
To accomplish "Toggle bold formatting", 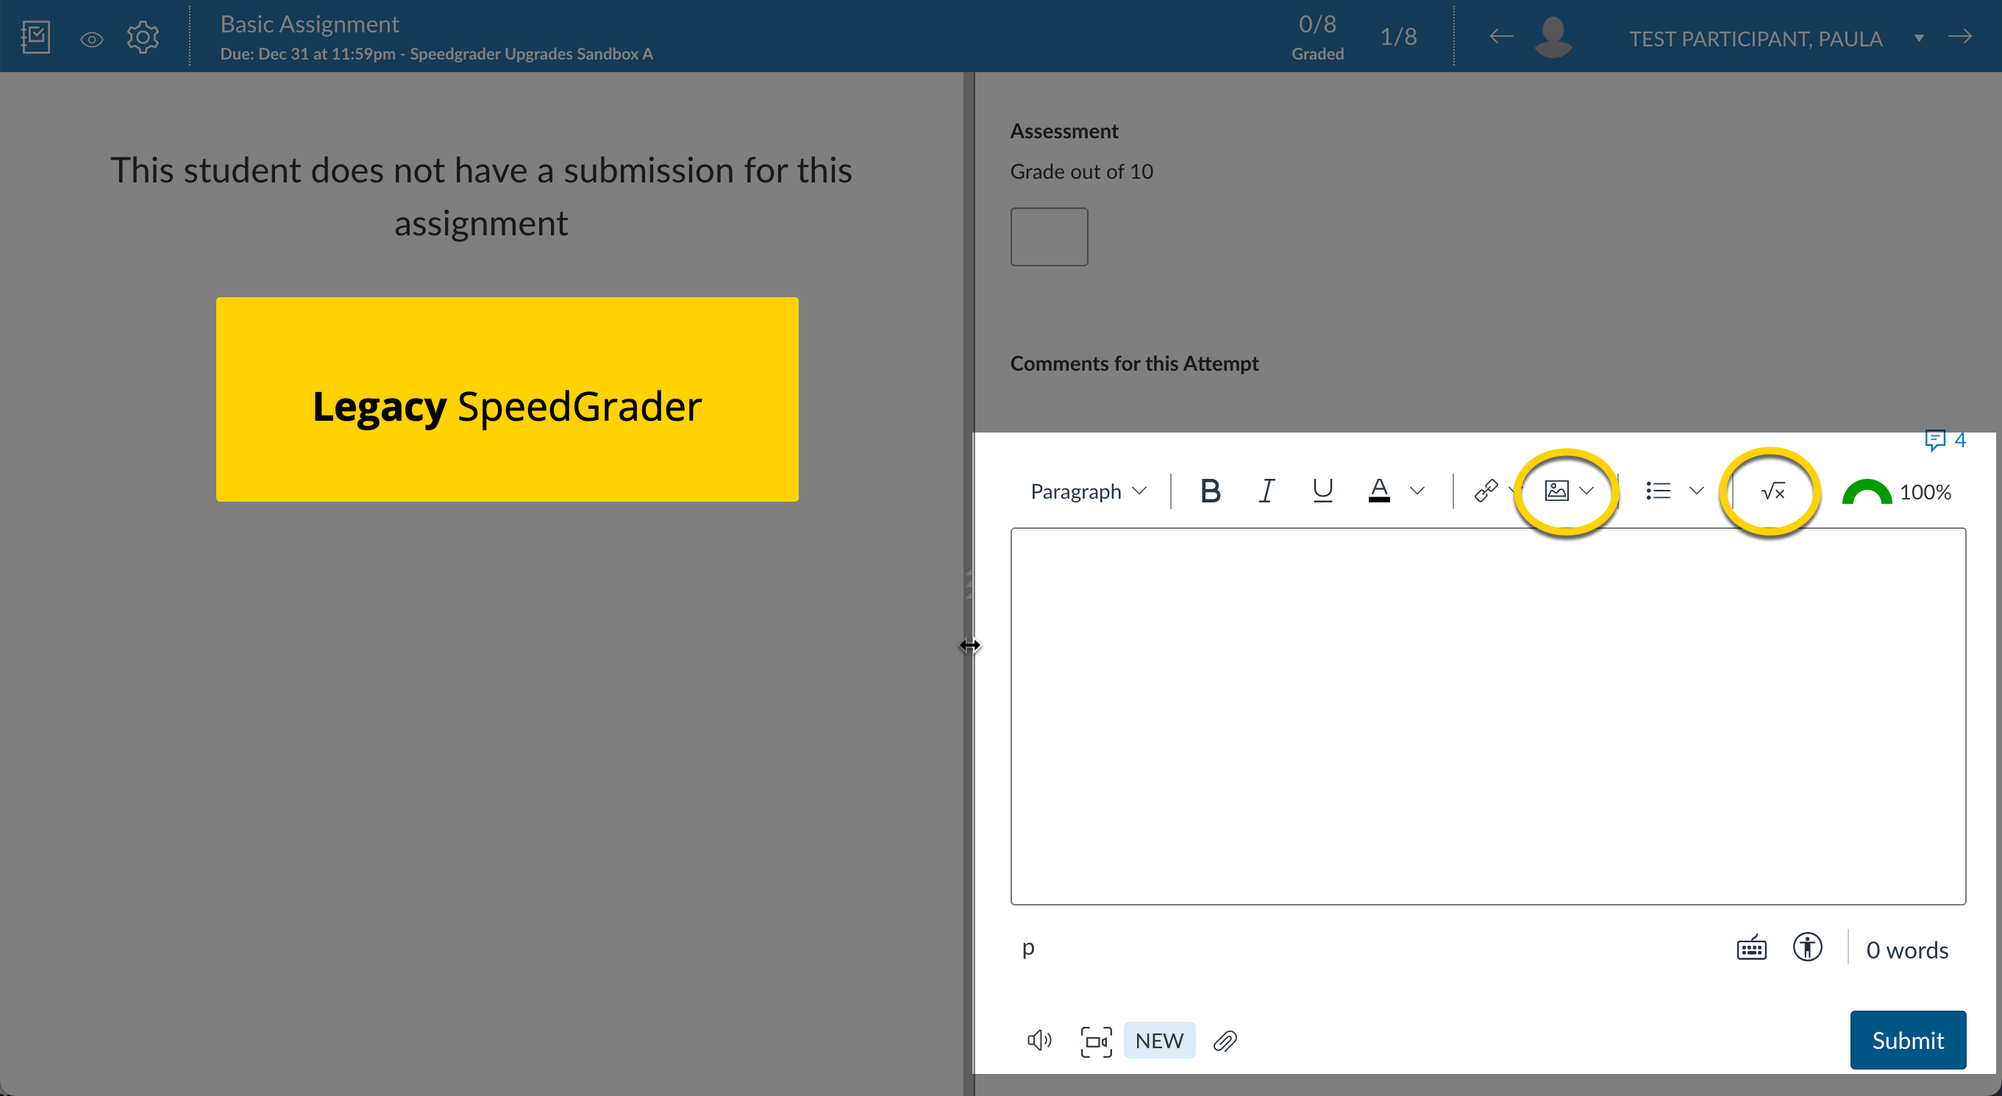I will tap(1210, 491).
